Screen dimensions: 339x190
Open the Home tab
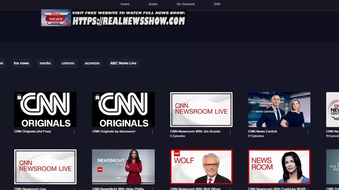[125, 4]
